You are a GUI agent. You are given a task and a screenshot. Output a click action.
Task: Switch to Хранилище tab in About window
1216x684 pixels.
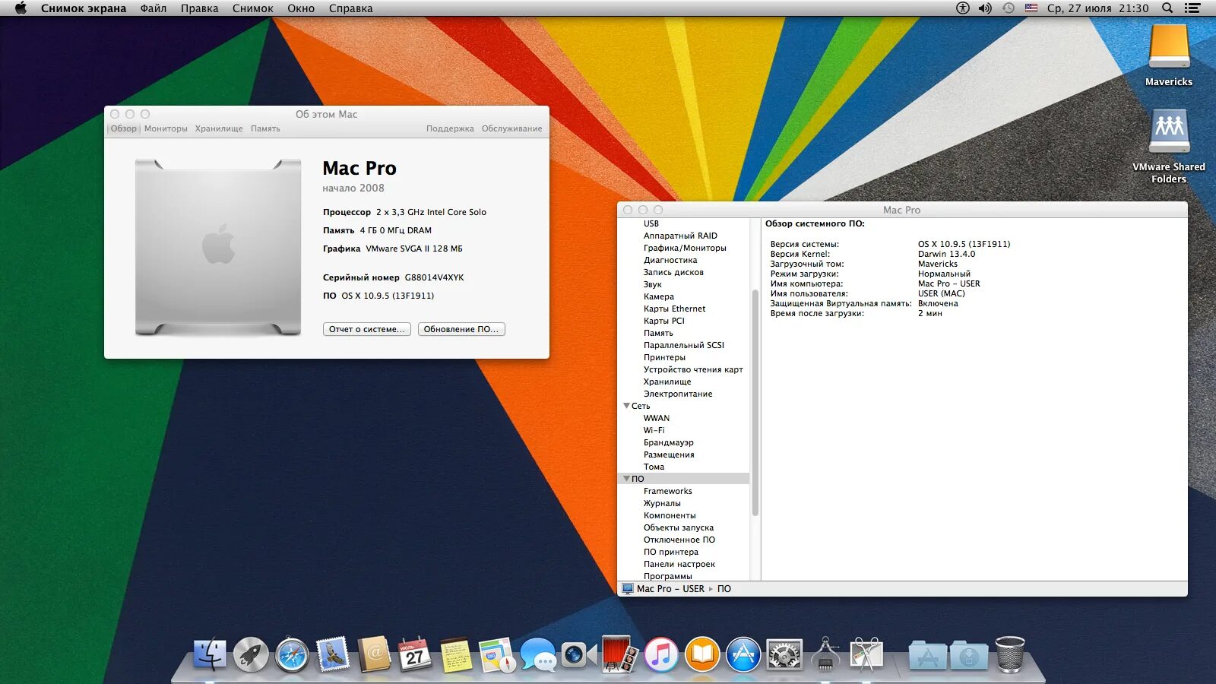point(219,128)
